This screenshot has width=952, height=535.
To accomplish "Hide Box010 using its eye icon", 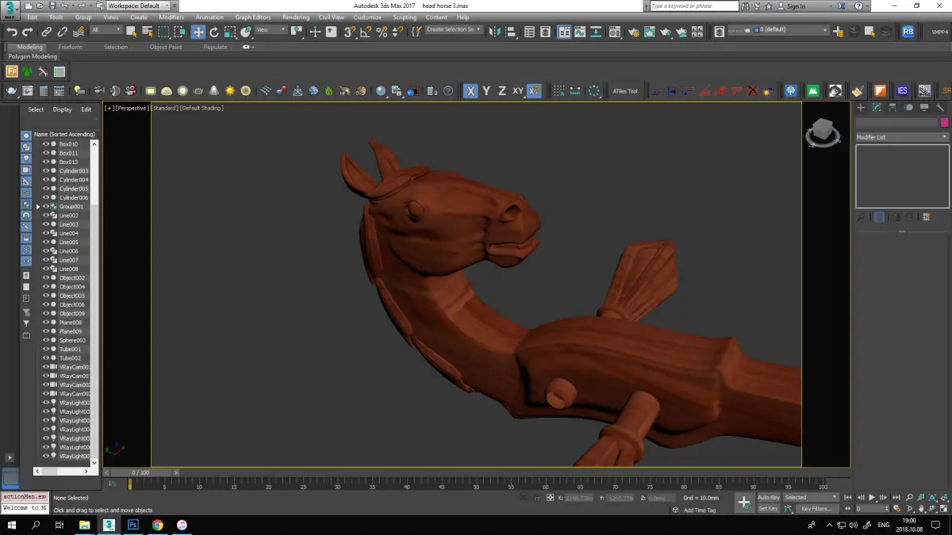I will point(45,144).
